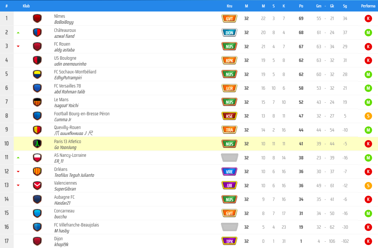Viewport: 378px width, 248px height.
Task: Click the green M performance circle for Le Mans
Action: pyautogui.click(x=368, y=102)
